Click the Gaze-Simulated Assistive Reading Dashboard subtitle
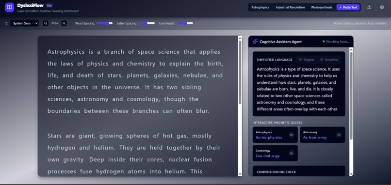The width and height of the screenshot is (391, 185). click(x=48, y=11)
